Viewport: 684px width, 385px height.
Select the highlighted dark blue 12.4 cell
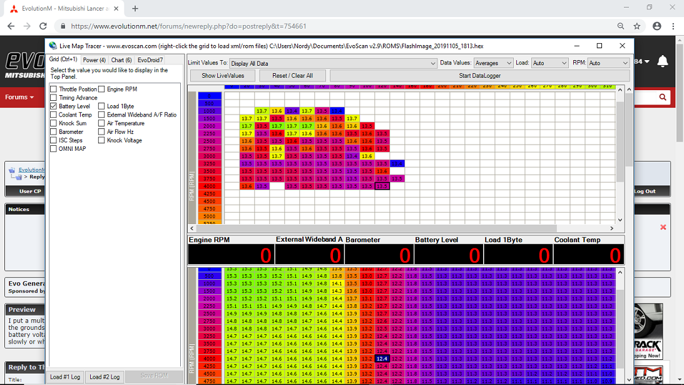pyautogui.click(x=383, y=358)
